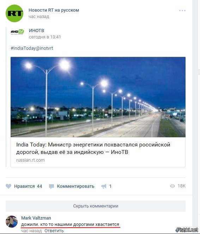Open Mark Valtzman profile name link
200x234 pixels.
coord(36,218)
